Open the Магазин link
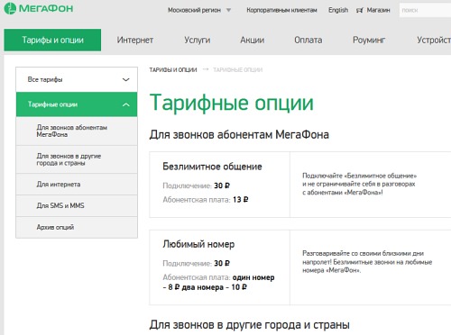 click(x=378, y=10)
